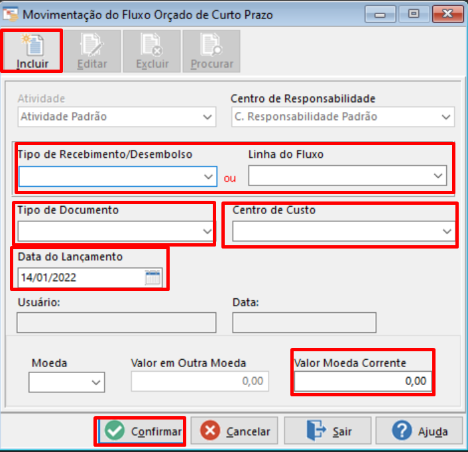Expand the Linha do Fluxo combo box
The width and height of the screenshot is (468, 452).
click(x=347, y=176)
